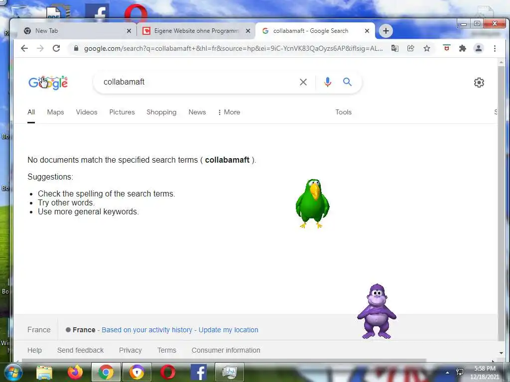The image size is (510, 382).
Task: Click the lock icon in address bar
Action: [76, 48]
